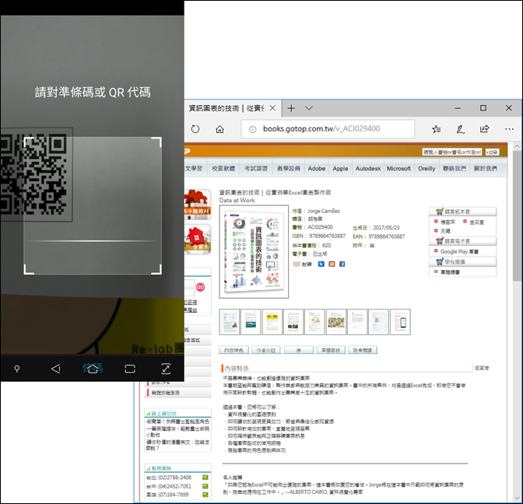523x504 pixels.
Task: Share the book via the Twitter icon
Action: pyautogui.click(x=321, y=264)
